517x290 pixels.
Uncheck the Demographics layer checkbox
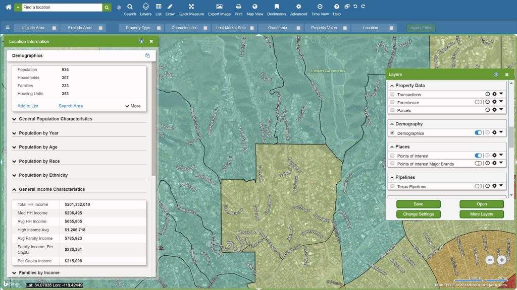(x=392, y=133)
